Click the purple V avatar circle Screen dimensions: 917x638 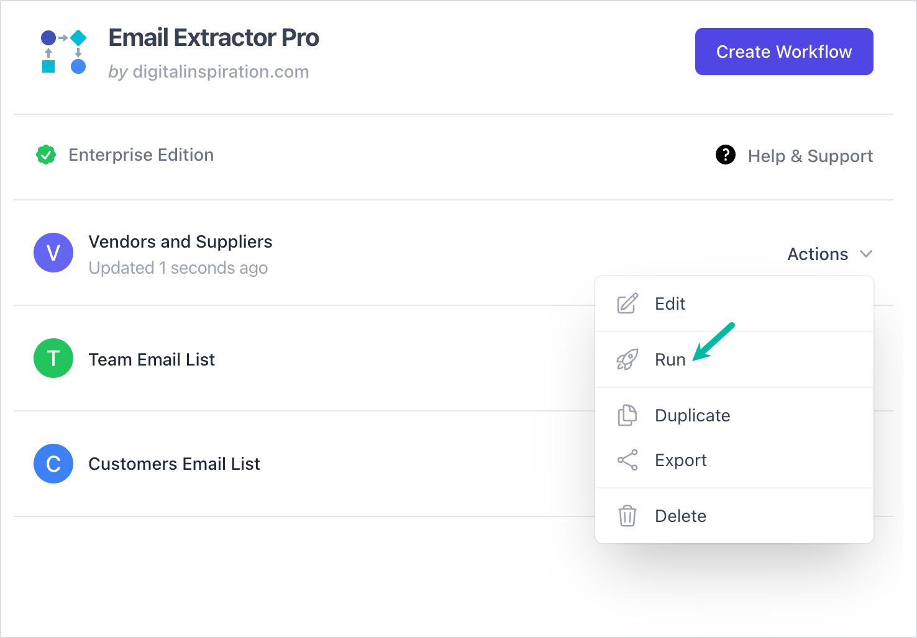click(53, 253)
